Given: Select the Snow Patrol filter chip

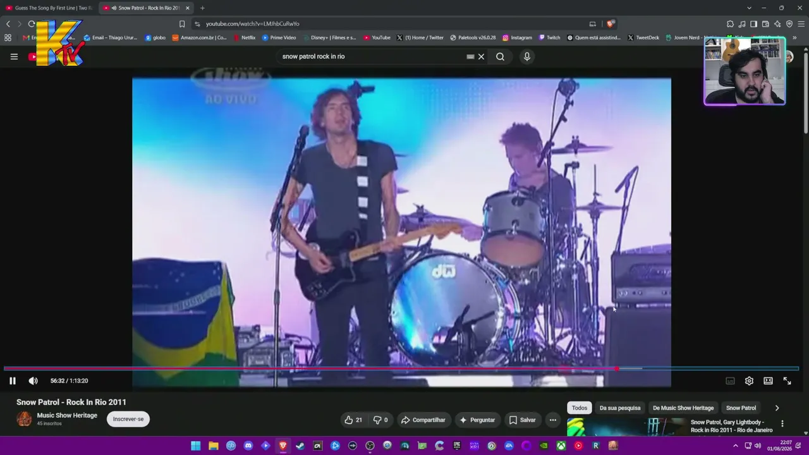Looking at the screenshot, I should 741,408.
